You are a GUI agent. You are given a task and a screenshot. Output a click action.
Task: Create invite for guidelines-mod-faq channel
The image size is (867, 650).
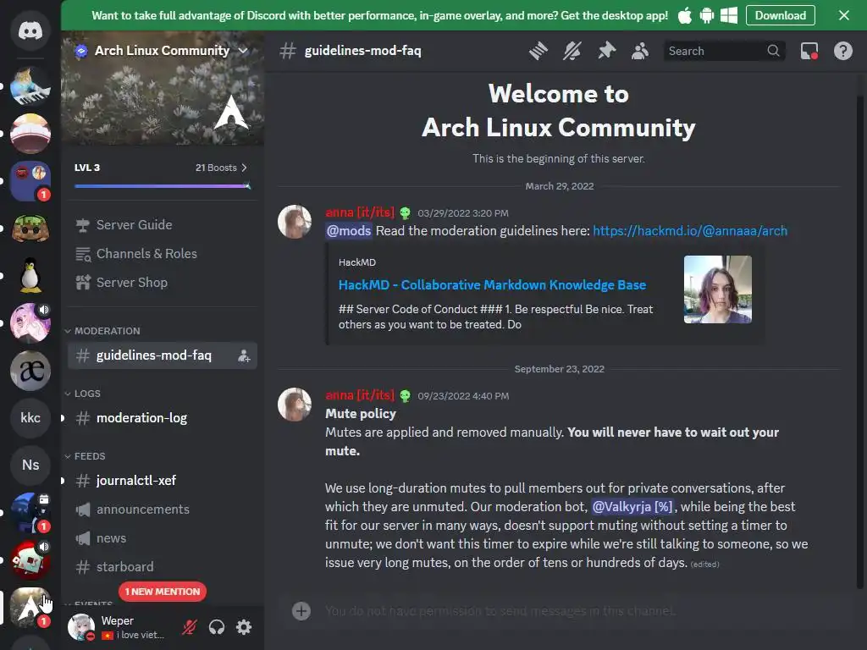(x=244, y=356)
